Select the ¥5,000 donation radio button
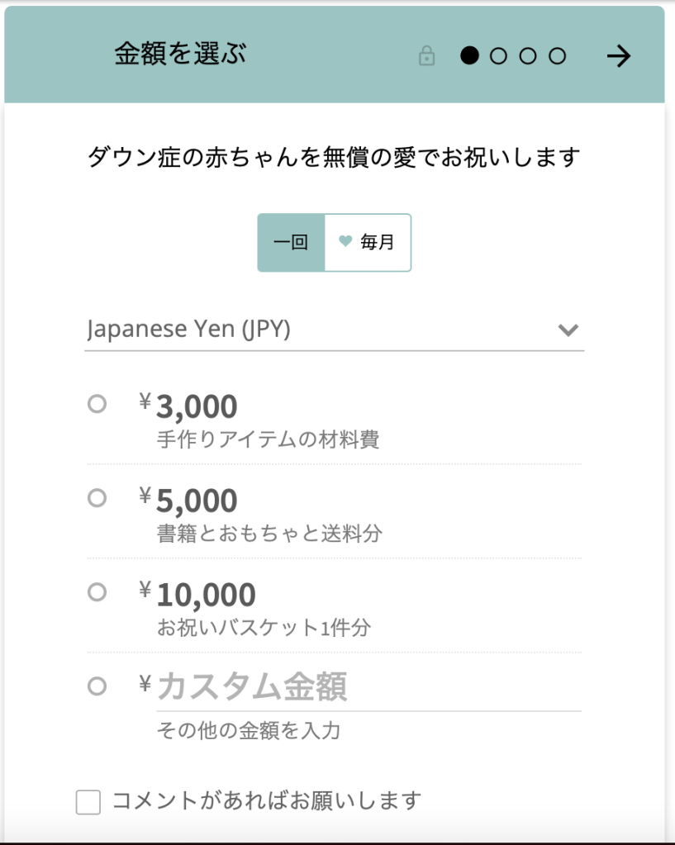 click(x=97, y=498)
